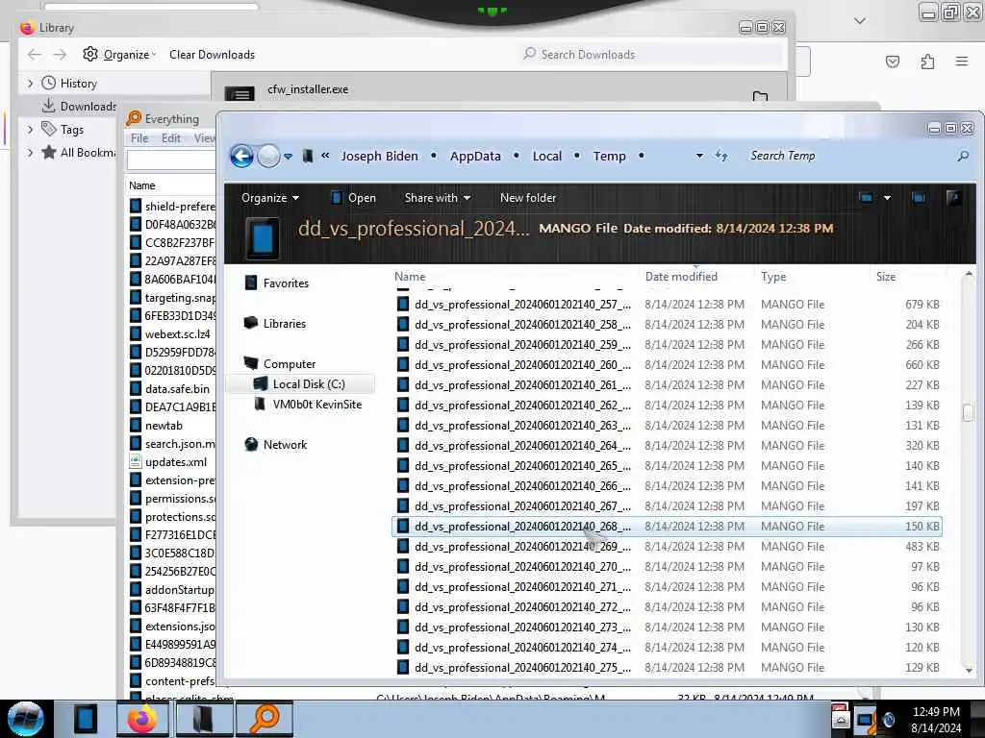Screen dimensions: 985x738
Task: Select VM0b0t KevinSite drive
Action: pos(317,405)
